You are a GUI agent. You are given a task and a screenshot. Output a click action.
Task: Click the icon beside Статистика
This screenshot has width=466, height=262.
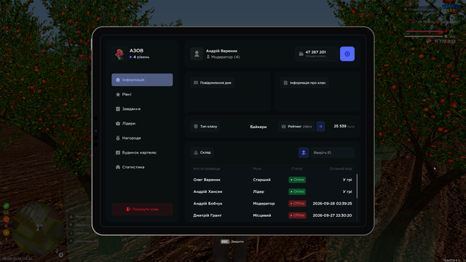118,167
